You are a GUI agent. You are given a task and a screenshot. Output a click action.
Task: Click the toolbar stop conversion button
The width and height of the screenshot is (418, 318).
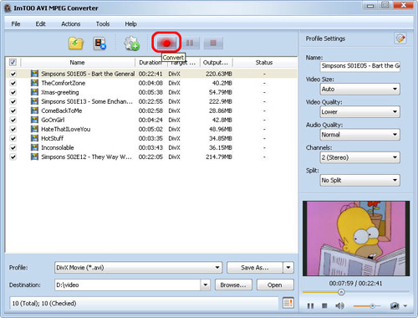tap(213, 43)
